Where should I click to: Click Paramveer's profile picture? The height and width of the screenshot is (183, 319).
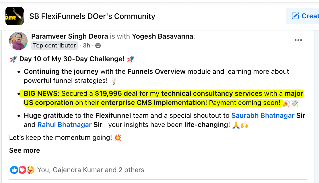[x=18, y=41]
